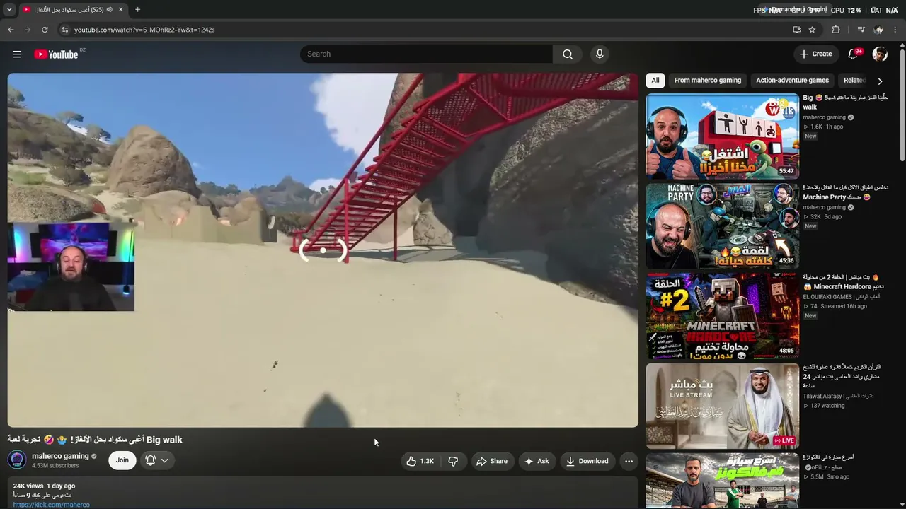Screen dimensions: 906x509
Task: Start voice search with the microphone
Action: click(600, 54)
